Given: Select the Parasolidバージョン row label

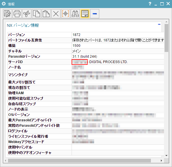Looking at the screenshot, I should 24,57.
